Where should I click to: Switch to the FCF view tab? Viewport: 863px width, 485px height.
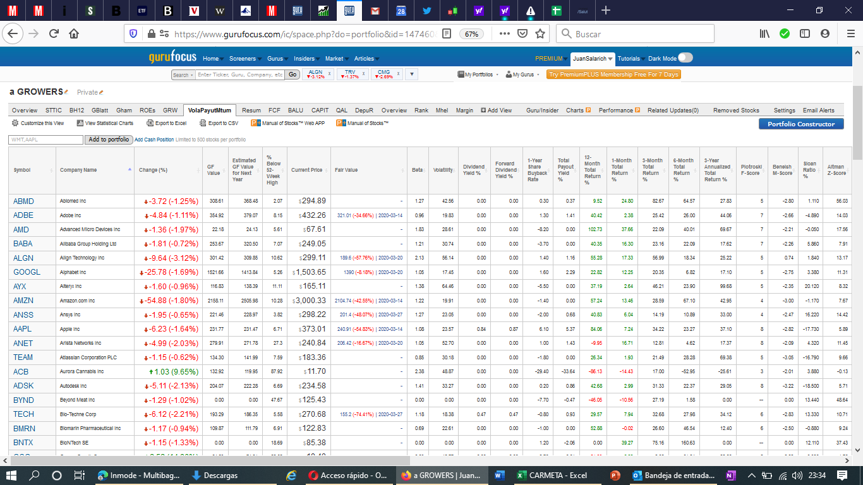274,110
